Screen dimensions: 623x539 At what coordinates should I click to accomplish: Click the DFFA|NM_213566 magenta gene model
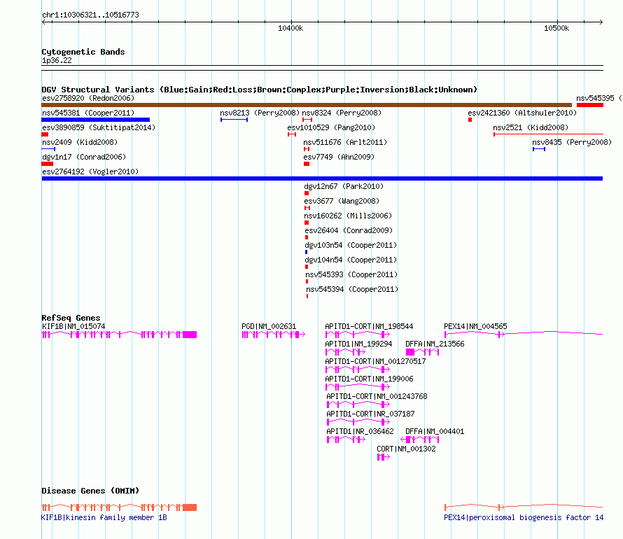point(422,352)
